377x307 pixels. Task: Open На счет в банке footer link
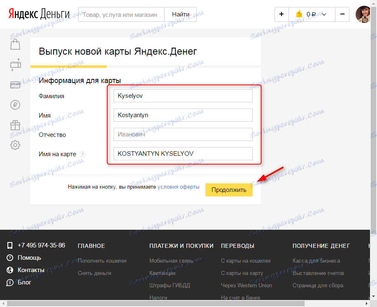(240, 298)
